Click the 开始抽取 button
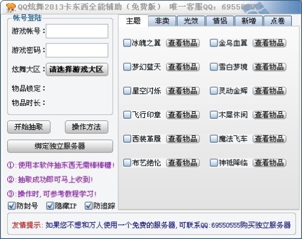Screen dimensions: 302x239 [x=29, y=127]
